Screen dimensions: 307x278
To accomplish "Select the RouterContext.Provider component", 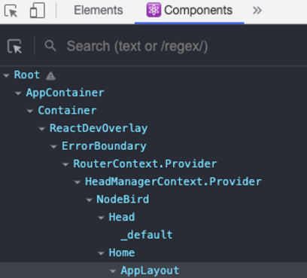I will pyautogui.click(x=145, y=163).
